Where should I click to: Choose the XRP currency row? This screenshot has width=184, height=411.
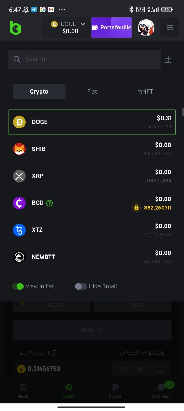coord(92,176)
